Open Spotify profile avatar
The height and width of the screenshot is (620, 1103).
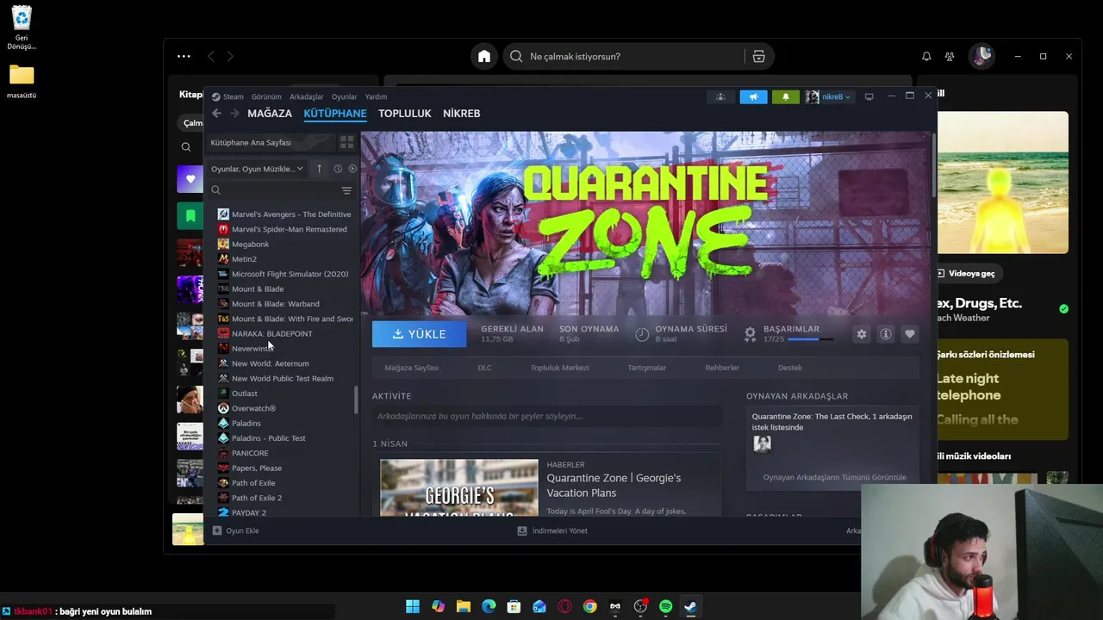[981, 56]
